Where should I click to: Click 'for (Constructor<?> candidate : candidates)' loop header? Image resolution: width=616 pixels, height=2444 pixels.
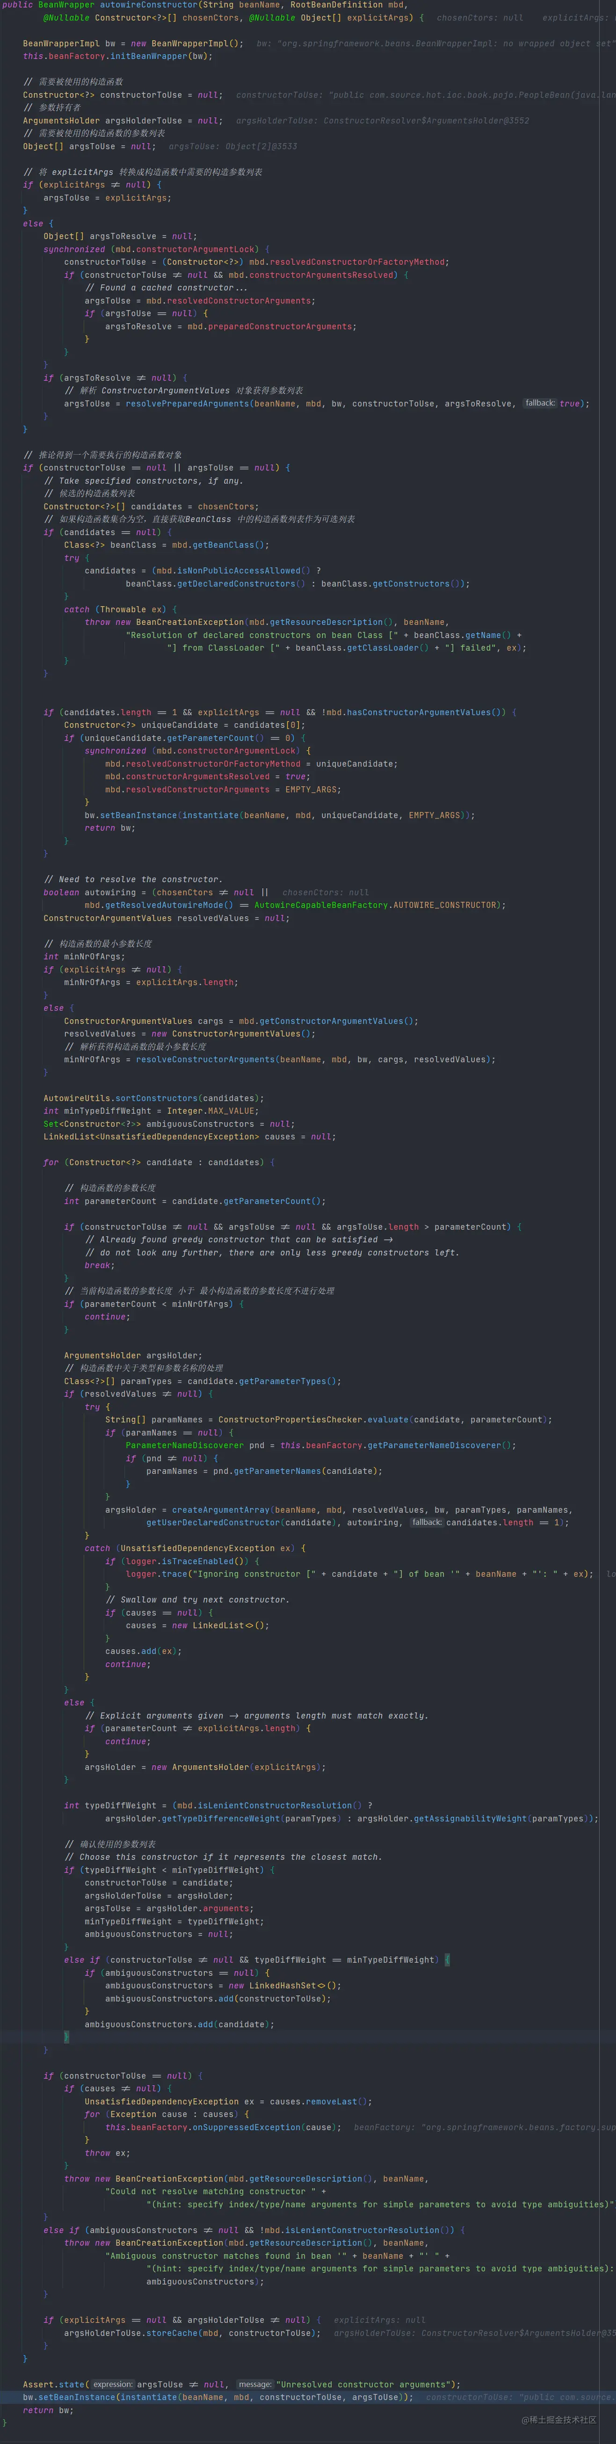(154, 1162)
